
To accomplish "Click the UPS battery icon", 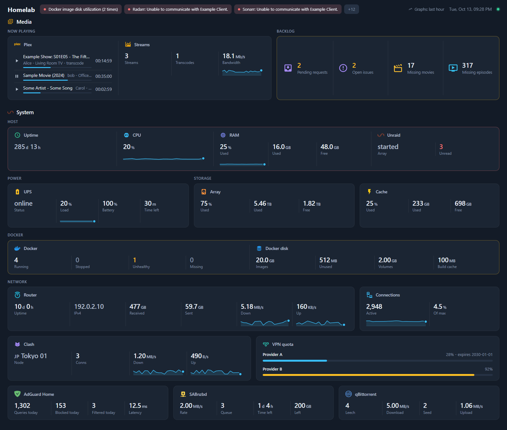I will tap(17, 192).
